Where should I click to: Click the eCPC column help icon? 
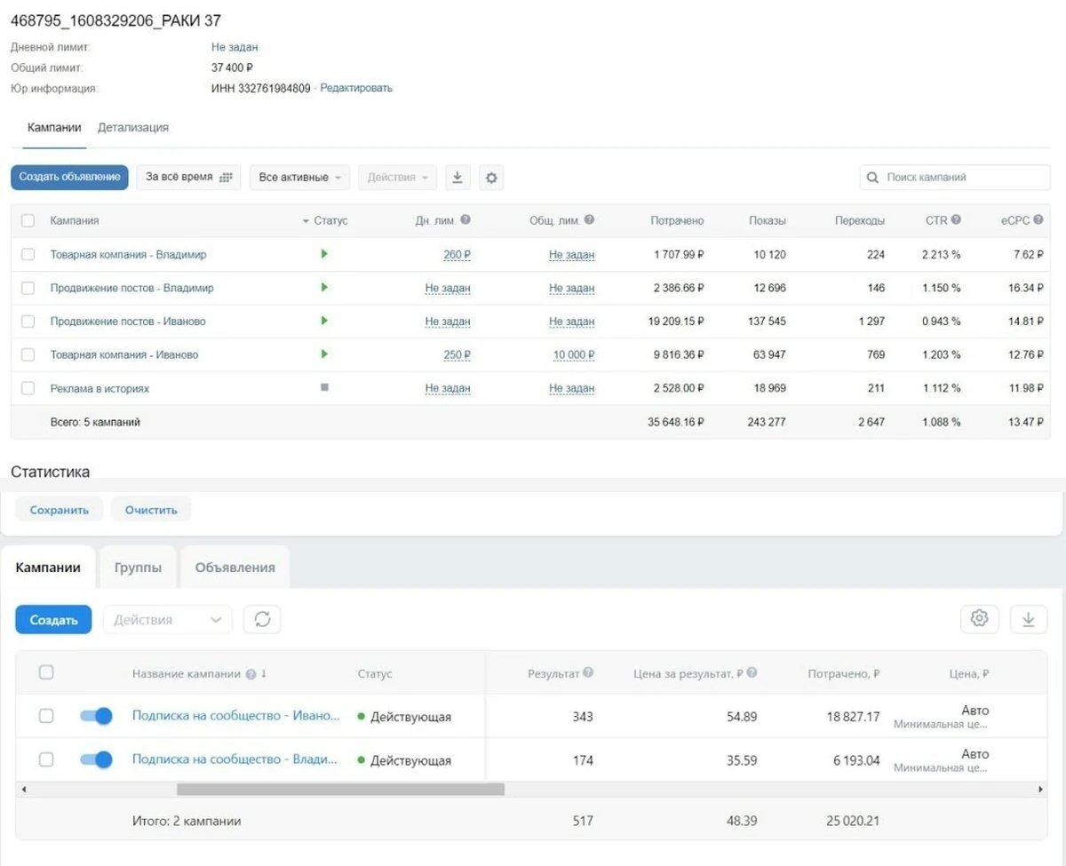[1038, 220]
